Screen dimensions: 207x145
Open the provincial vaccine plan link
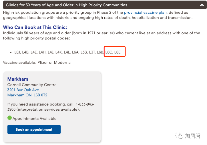click(145, 12)
